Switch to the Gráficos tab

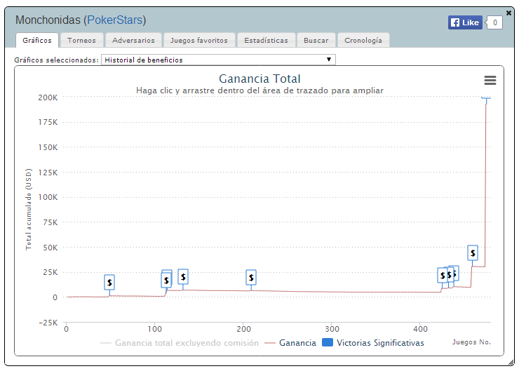pyautogui.click(x=37, y=41)
